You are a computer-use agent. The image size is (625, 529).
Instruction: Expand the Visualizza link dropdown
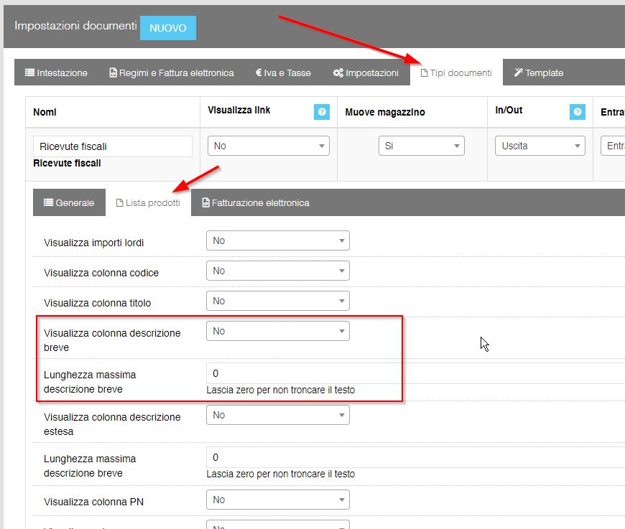(x=268, y=146)
